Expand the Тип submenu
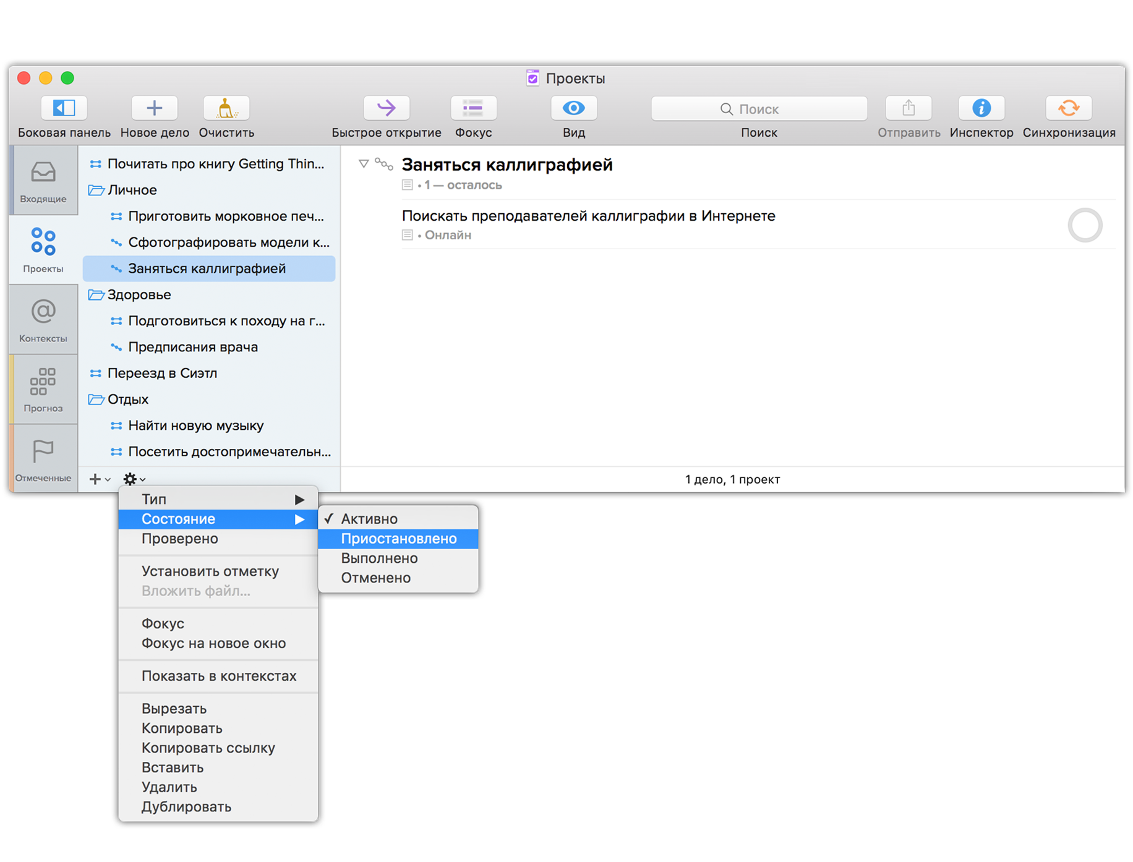This screenshot has height=862, width=1133. click(x=218, y=499)
